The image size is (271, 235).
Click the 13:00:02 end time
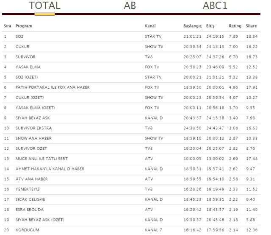click(x=215, y=159)
